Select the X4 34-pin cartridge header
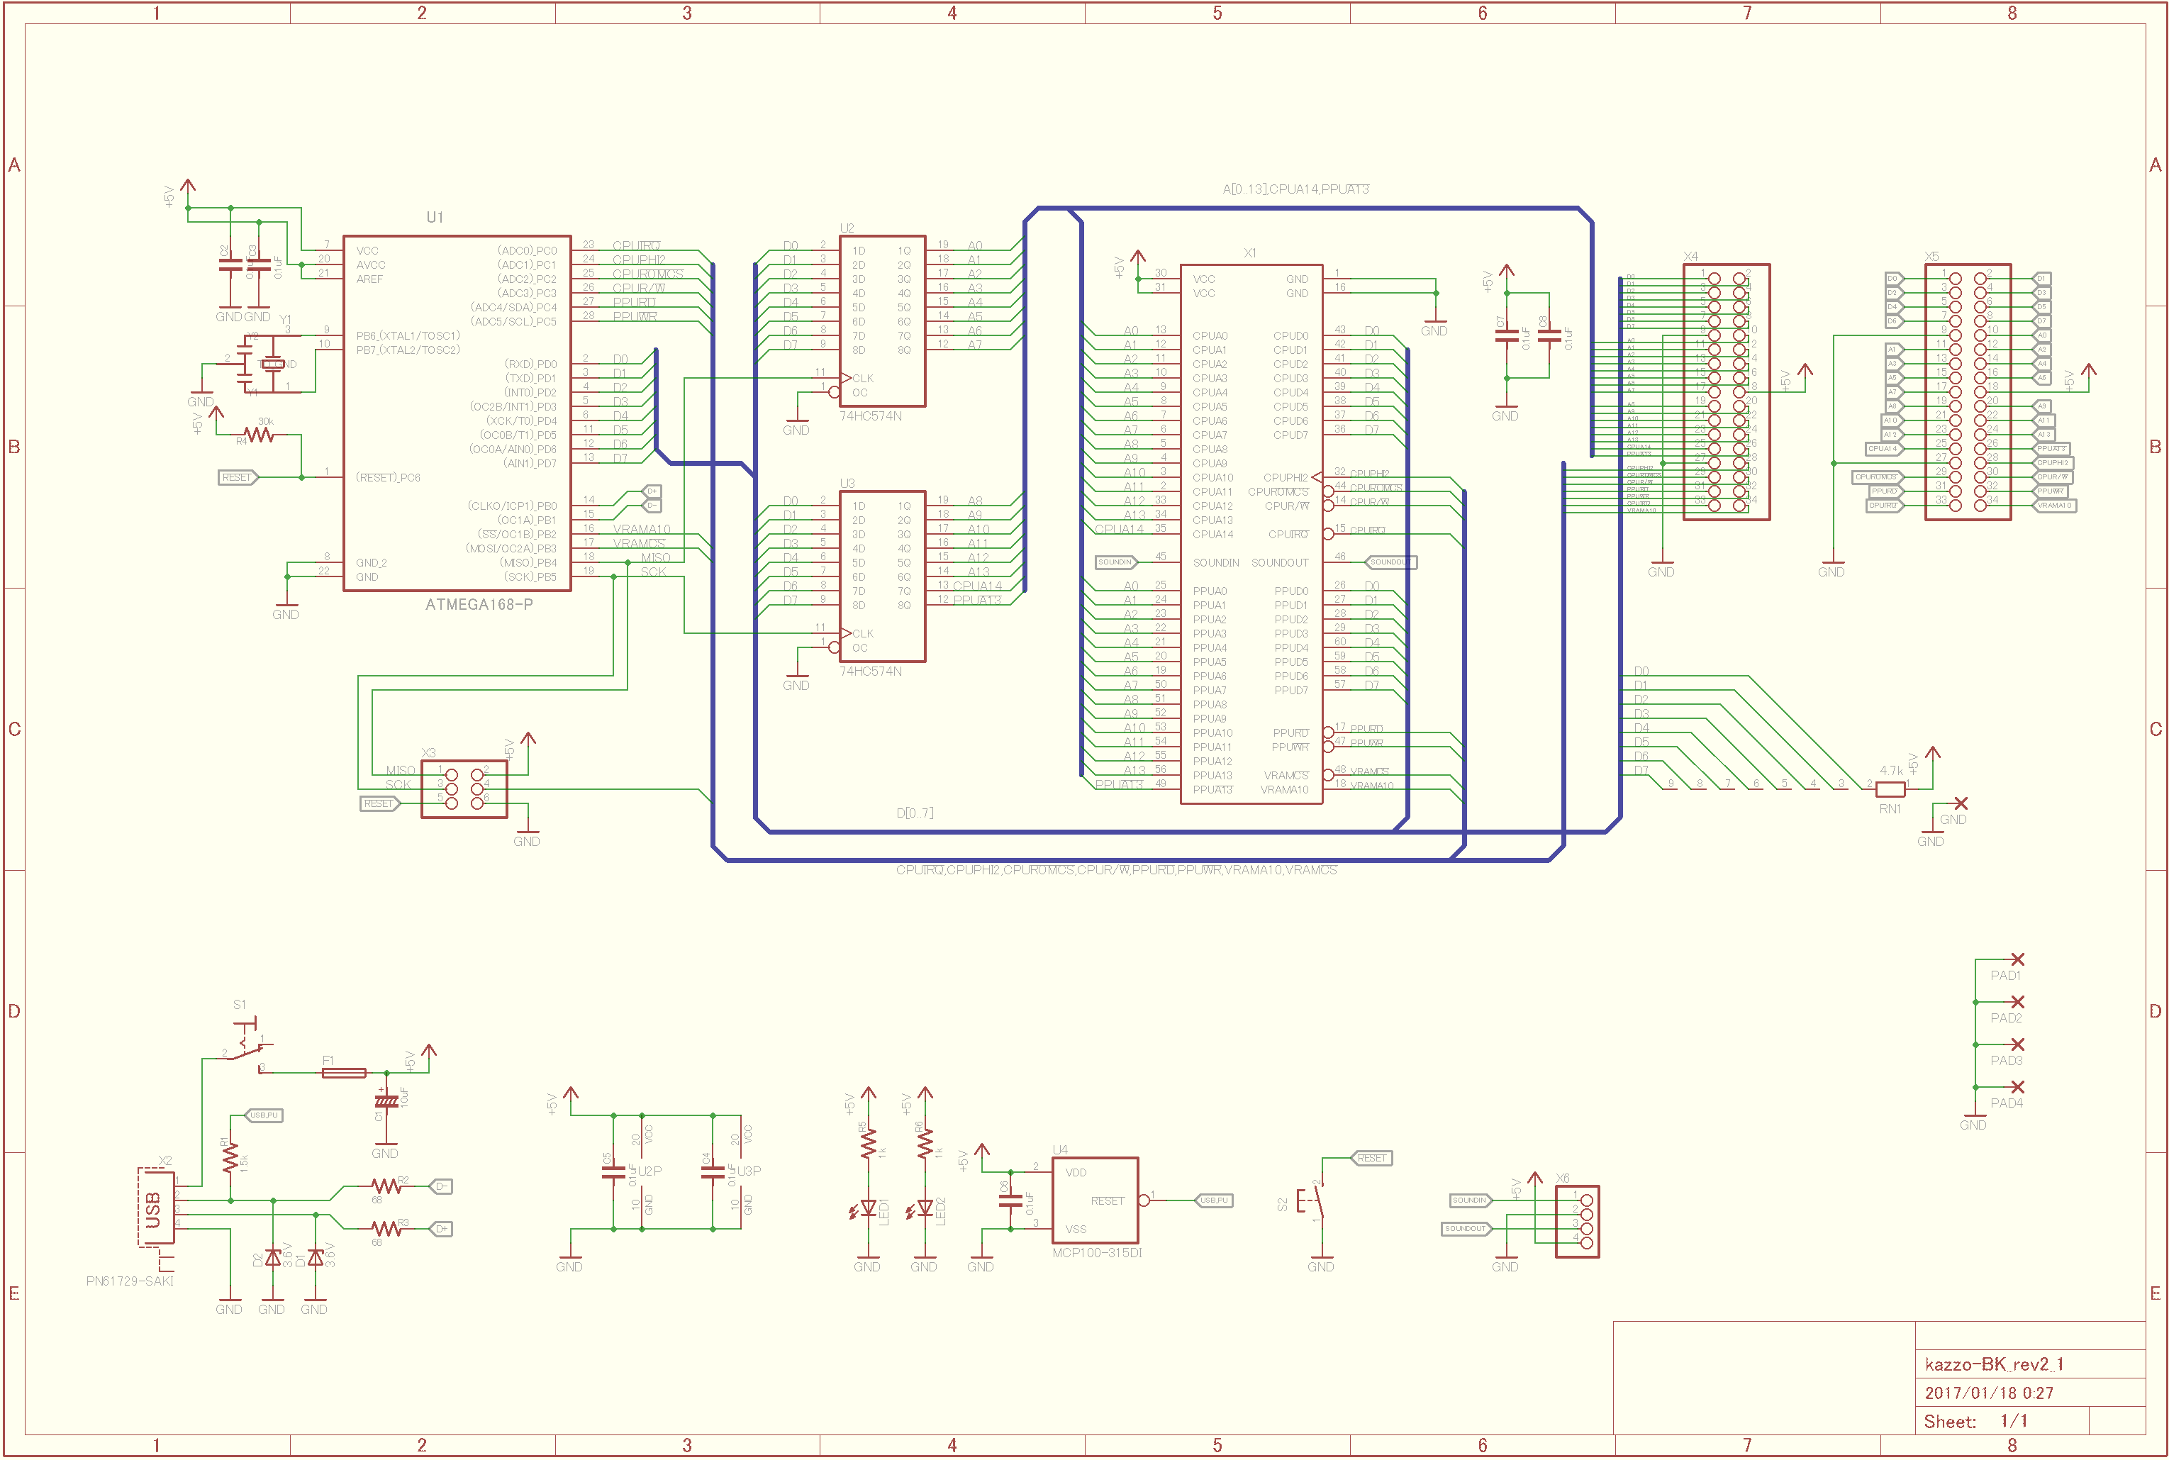The width and height of the screenshot is (2169, 1460). click(1726, 392)
